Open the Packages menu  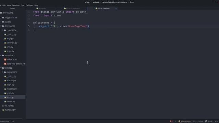[29, 5]
